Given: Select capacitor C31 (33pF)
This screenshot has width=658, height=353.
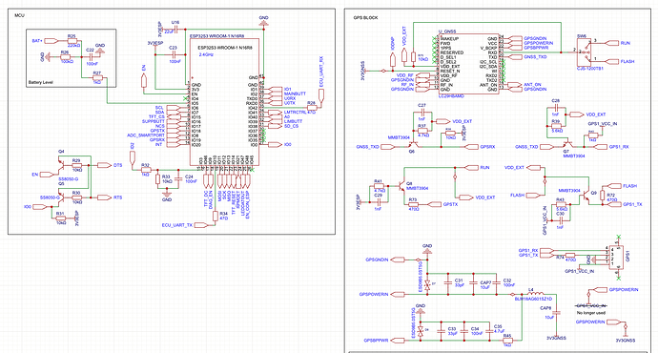Looking at the screenshot, I should (448, 284).
